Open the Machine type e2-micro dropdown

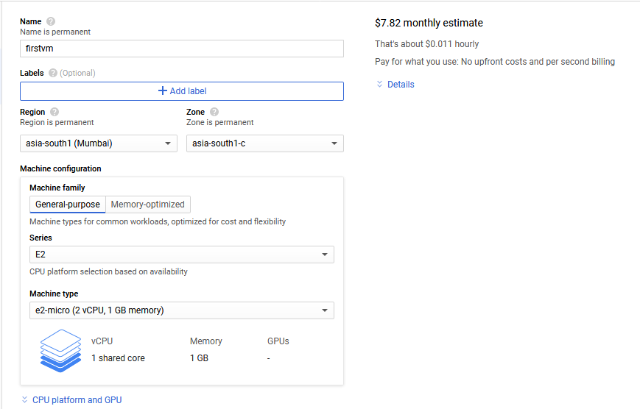tap(181, 310)
